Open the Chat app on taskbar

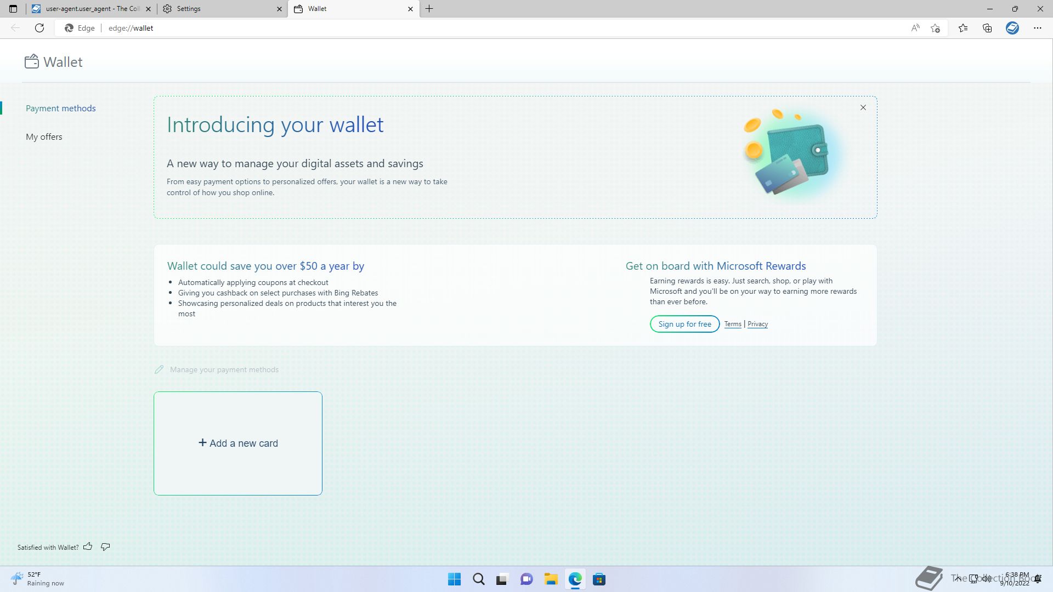(526, 579)
